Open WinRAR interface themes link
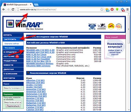131x112 pixels. (x=40, y=63)
